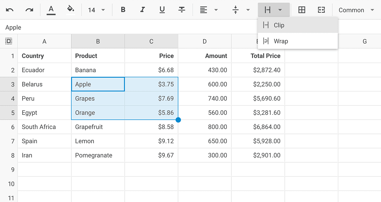Image resolution: width=381 pixels, height=202 pixels.
Task: Click the text clip mode icon in toolbar
Action: pos(267,10)
